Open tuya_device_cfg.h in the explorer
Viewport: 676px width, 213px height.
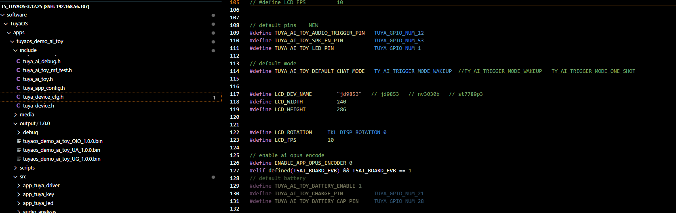[x=43, y=97]
